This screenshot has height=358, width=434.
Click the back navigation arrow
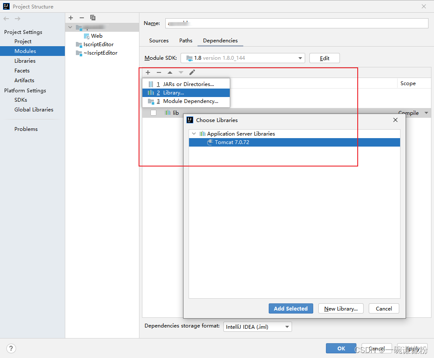pyautogui.click(x=6, y=19)
